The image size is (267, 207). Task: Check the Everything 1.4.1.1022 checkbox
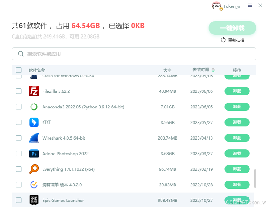point(18,169)
